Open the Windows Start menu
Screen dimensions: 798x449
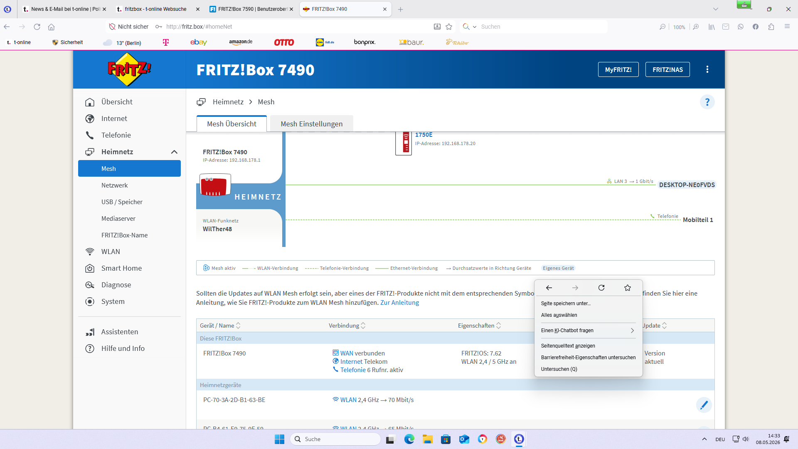tap(279, 439)
